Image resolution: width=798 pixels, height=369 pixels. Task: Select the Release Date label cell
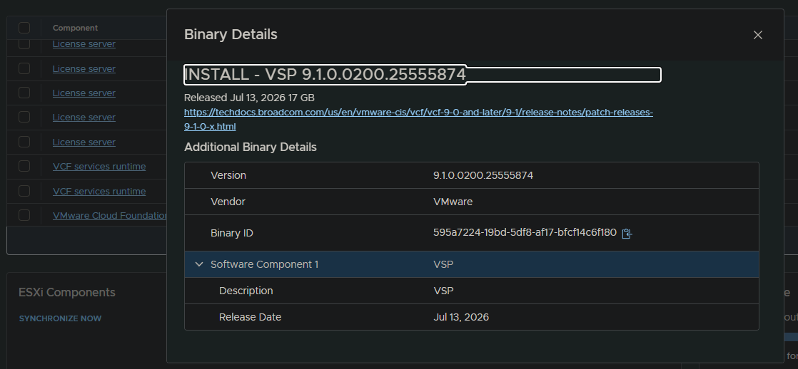(250, 317)
